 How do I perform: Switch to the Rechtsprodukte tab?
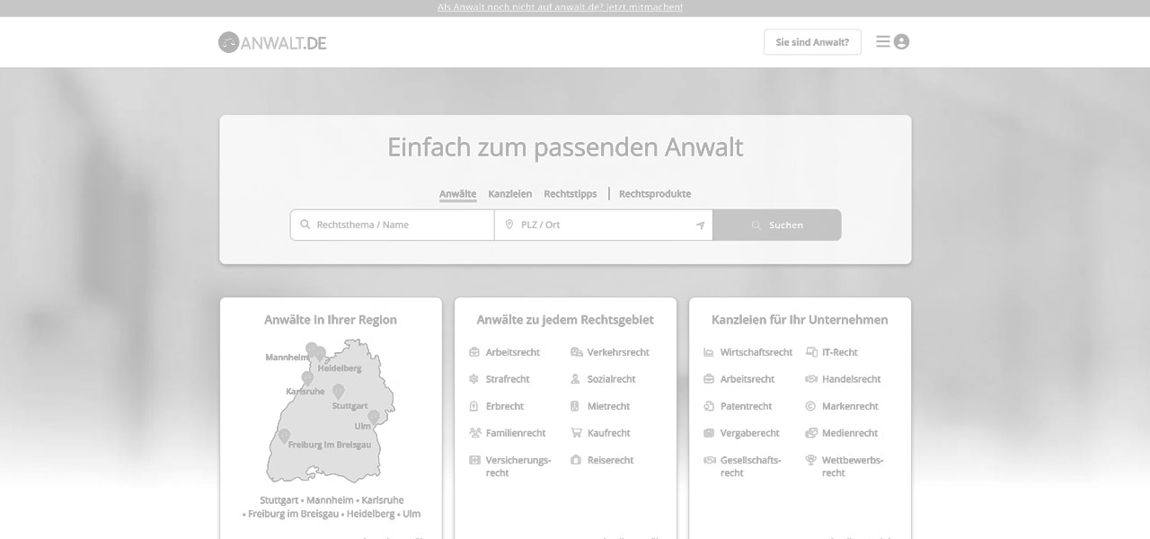[655, 193]
